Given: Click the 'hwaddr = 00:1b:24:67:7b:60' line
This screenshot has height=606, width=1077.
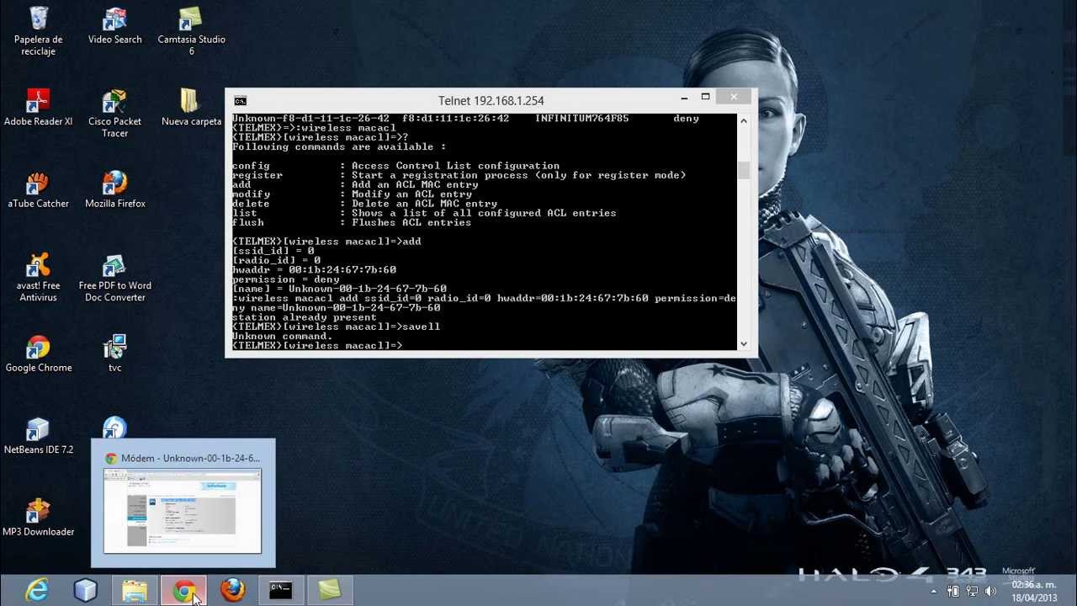Looking at the screenshot, I should coord(314,270).
